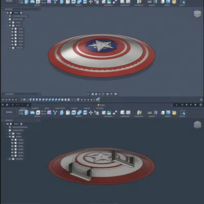Click Move/Copy arrows icon in upper window
The image size is (204, 204).
(91, 2)
